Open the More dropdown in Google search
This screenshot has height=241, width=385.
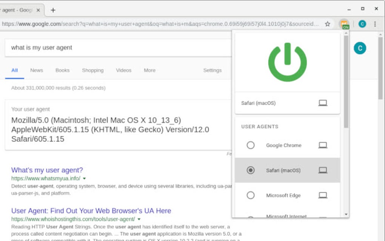(x=149, y=70)
